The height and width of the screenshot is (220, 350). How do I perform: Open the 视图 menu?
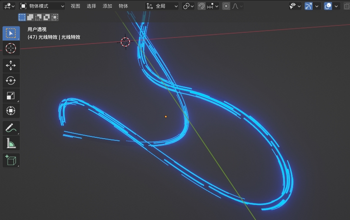[x=76, y=6]
